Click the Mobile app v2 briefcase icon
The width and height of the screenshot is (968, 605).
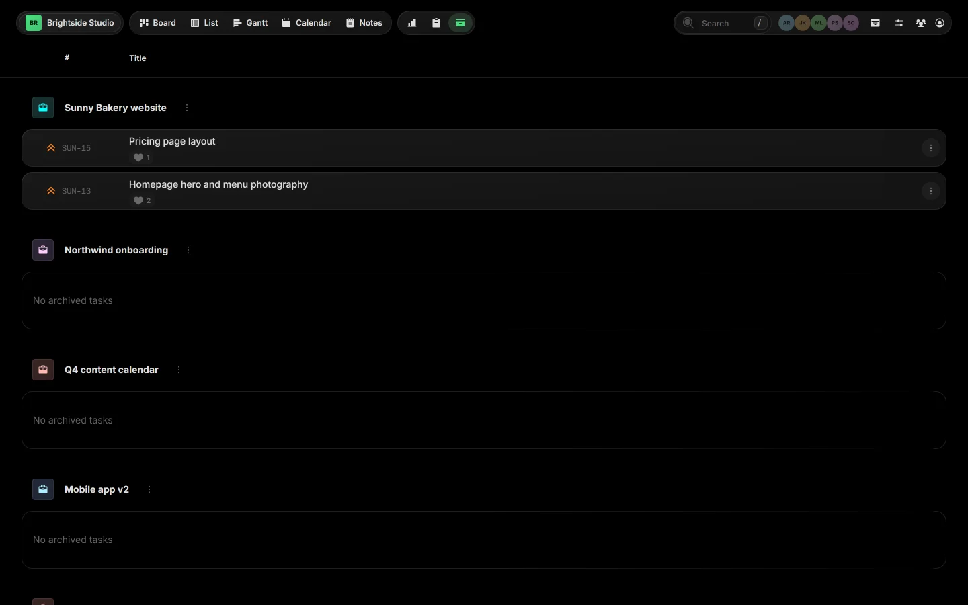point(43,489)
